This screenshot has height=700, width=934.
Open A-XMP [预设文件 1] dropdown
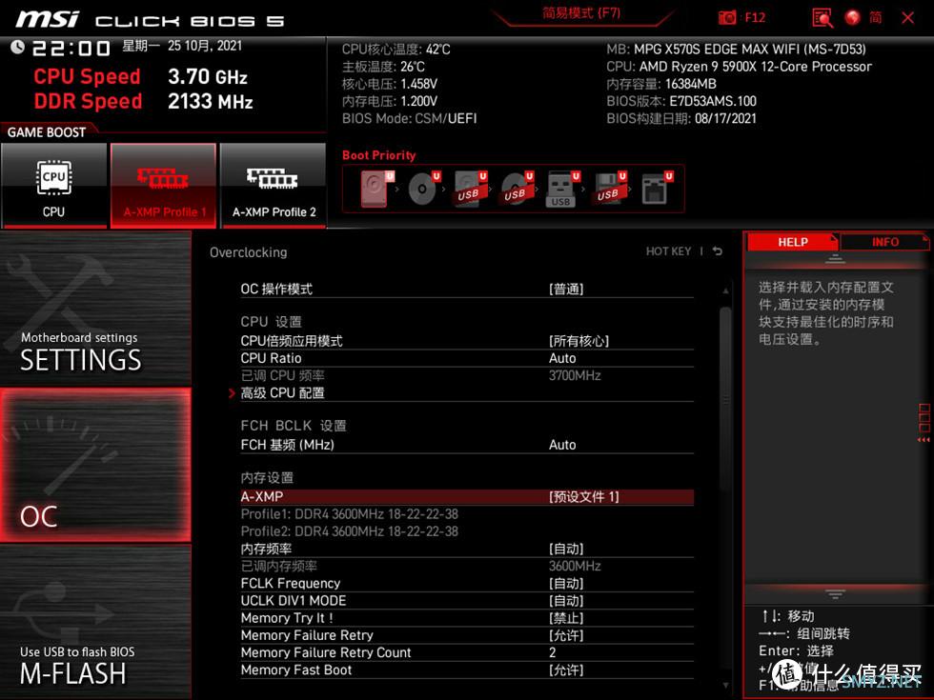point(467,497)
